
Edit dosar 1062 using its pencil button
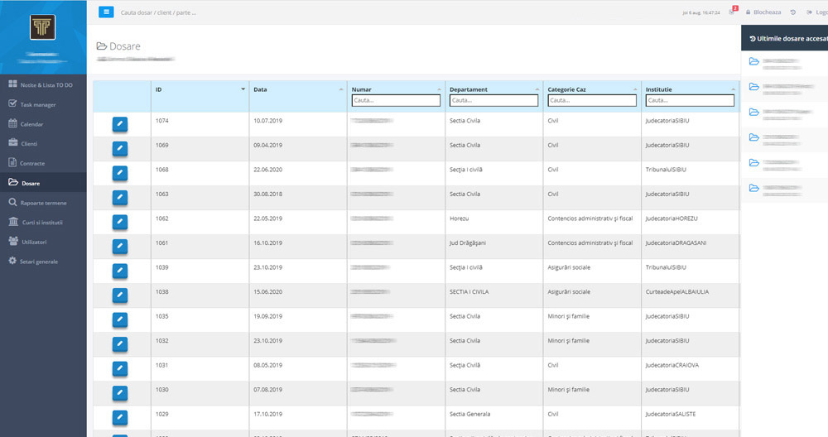point(120,222)
